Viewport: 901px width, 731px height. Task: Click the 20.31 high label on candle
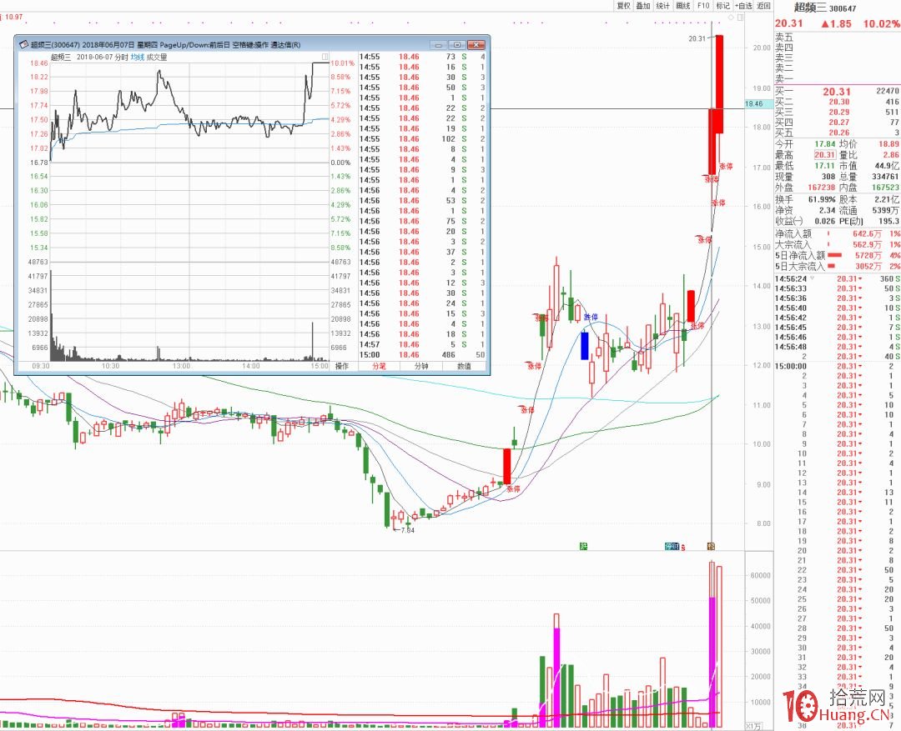tap(697, 38)
